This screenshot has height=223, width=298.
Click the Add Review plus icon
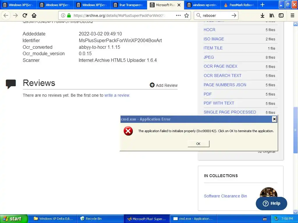point(152,85)
